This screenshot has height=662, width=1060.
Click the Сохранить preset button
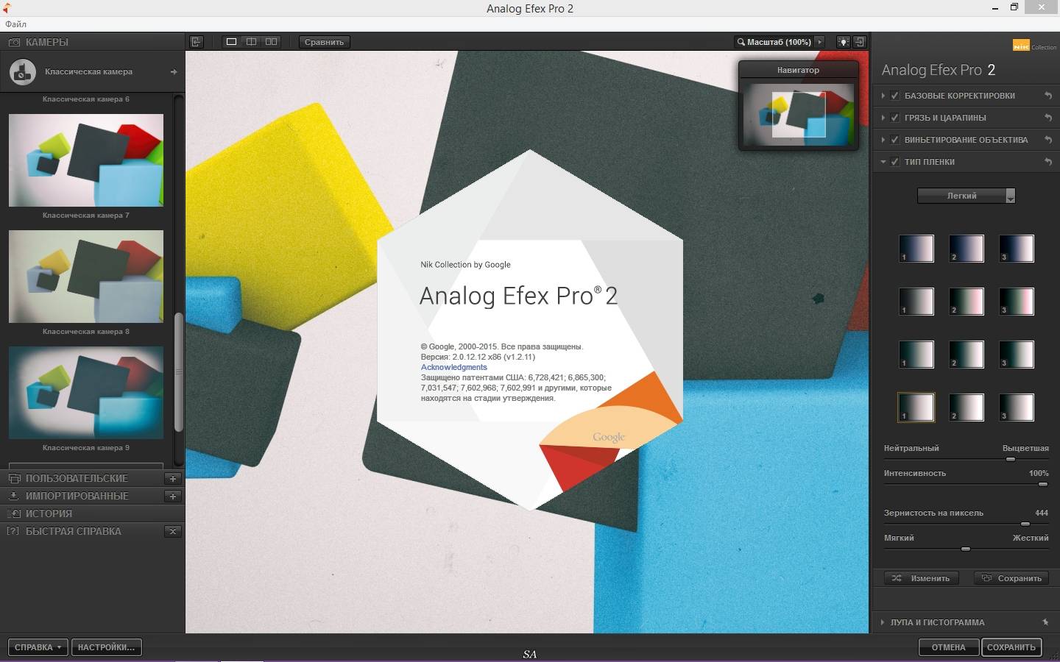[x=1011, y=578]
